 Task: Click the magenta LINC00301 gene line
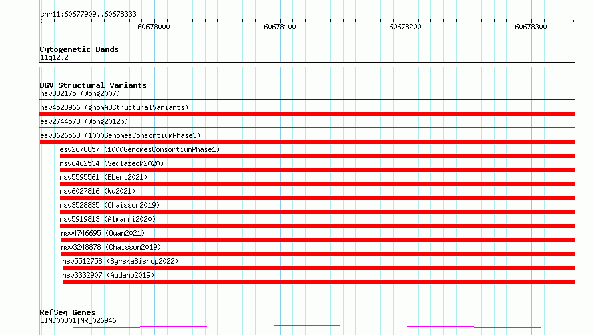(307, 326)
